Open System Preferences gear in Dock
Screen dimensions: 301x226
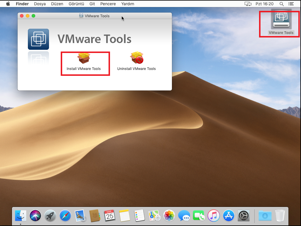[243, 216]
